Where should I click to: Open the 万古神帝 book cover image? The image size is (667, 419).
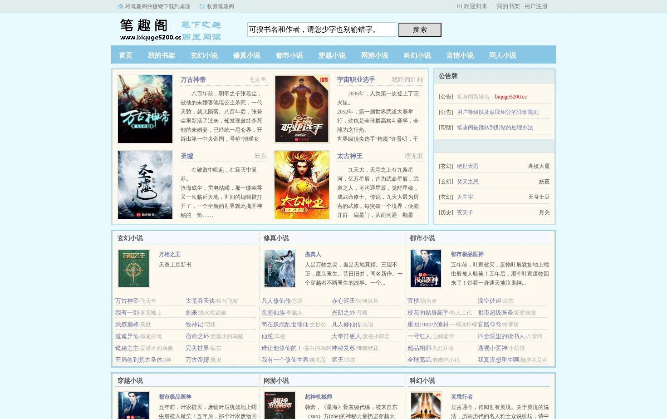click(x=145, y=109)
